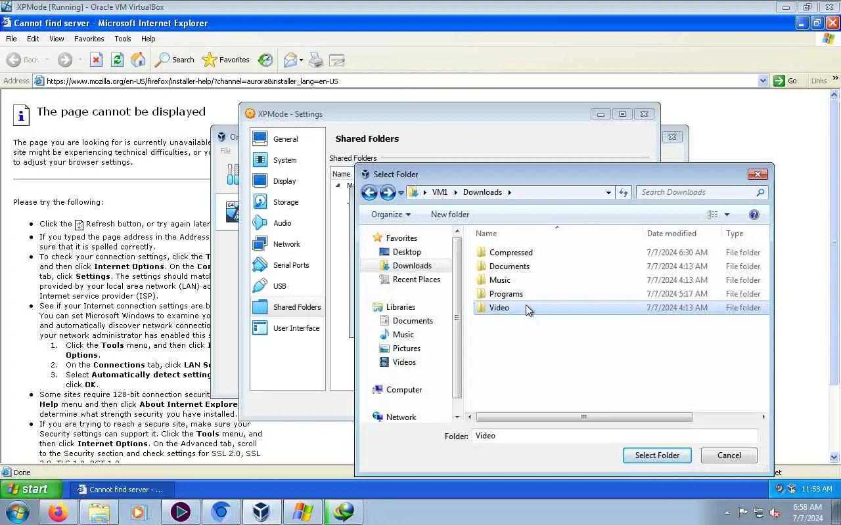Select Pictures under Libraries
841x525 pixels.
pos(406,348)
